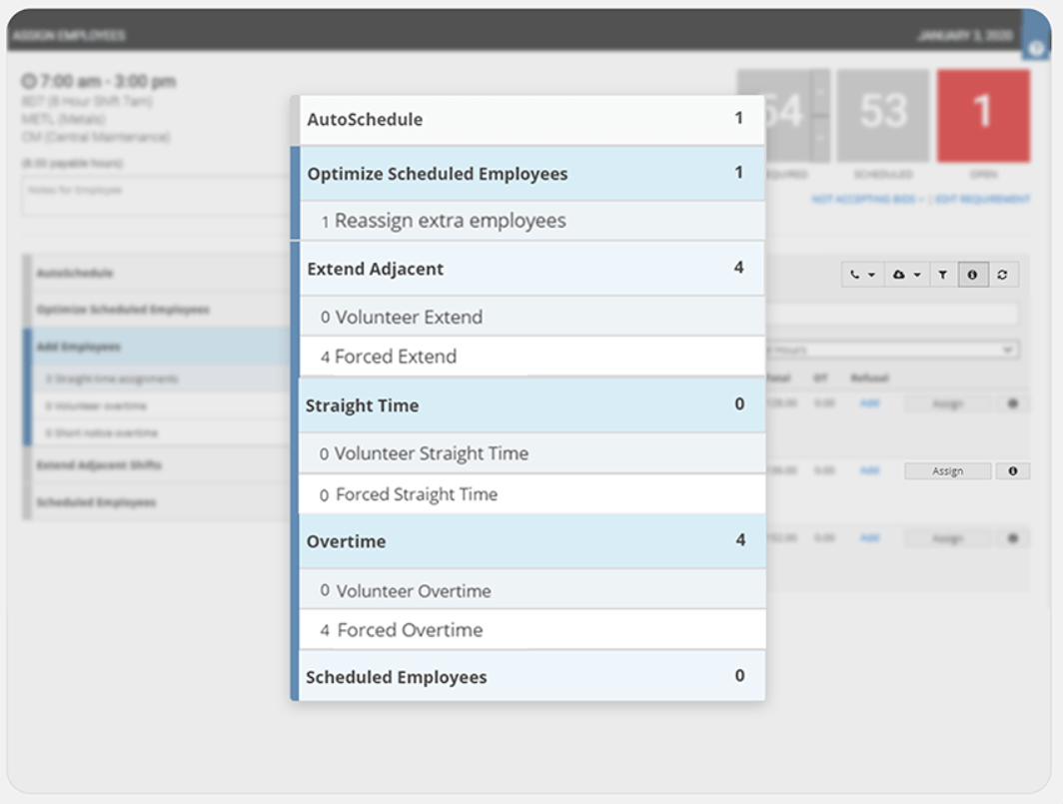The image size is (1063, 804).
Task: Click the info icon beside the third Assign button
Action: [x=1012, y=537]
